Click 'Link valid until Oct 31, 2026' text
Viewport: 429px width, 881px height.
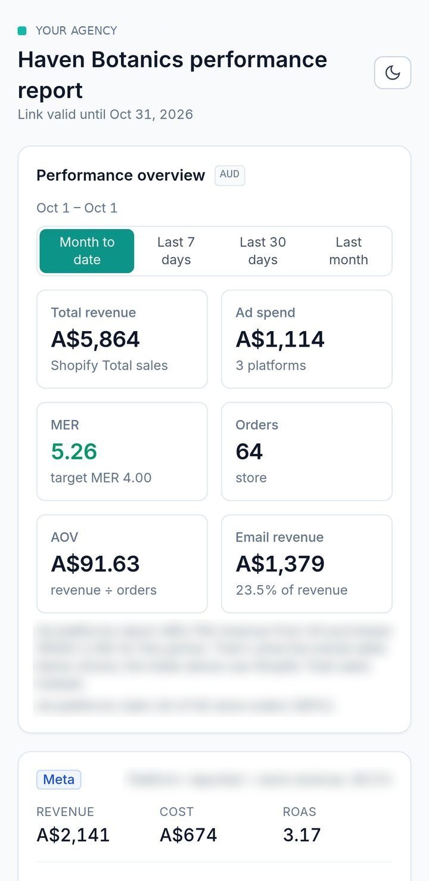(x=105, y=115)
